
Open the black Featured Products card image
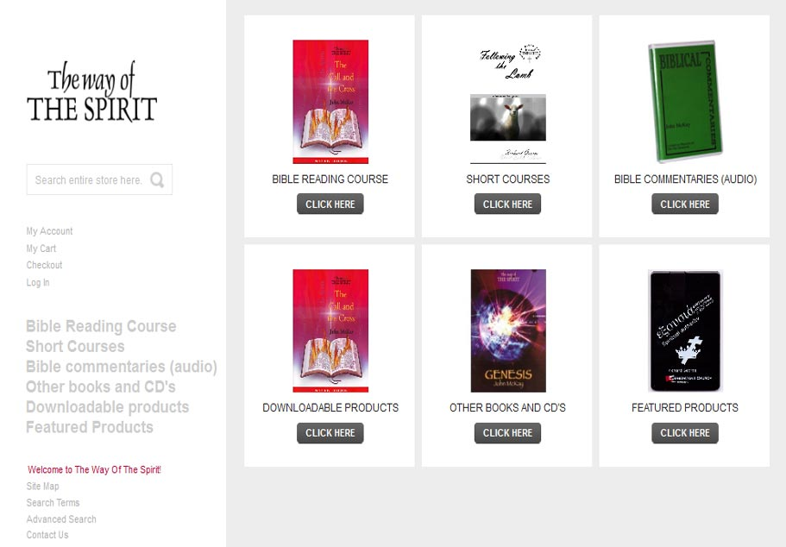tap(685, 331)
